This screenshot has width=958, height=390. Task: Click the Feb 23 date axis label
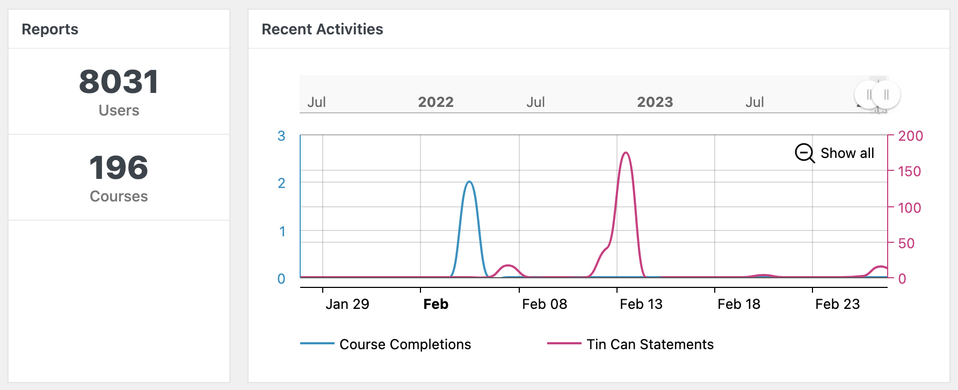[837, 304]
